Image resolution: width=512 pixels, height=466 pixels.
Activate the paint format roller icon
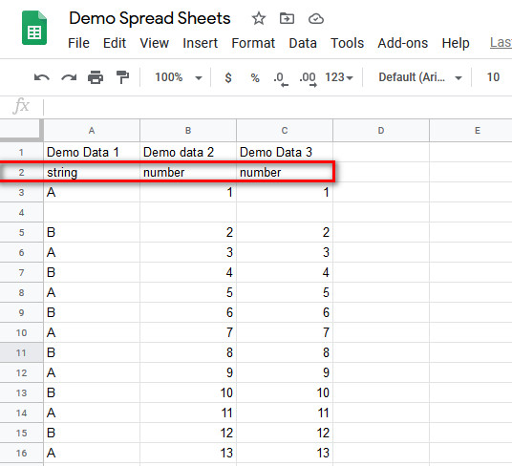pos(123,77)
